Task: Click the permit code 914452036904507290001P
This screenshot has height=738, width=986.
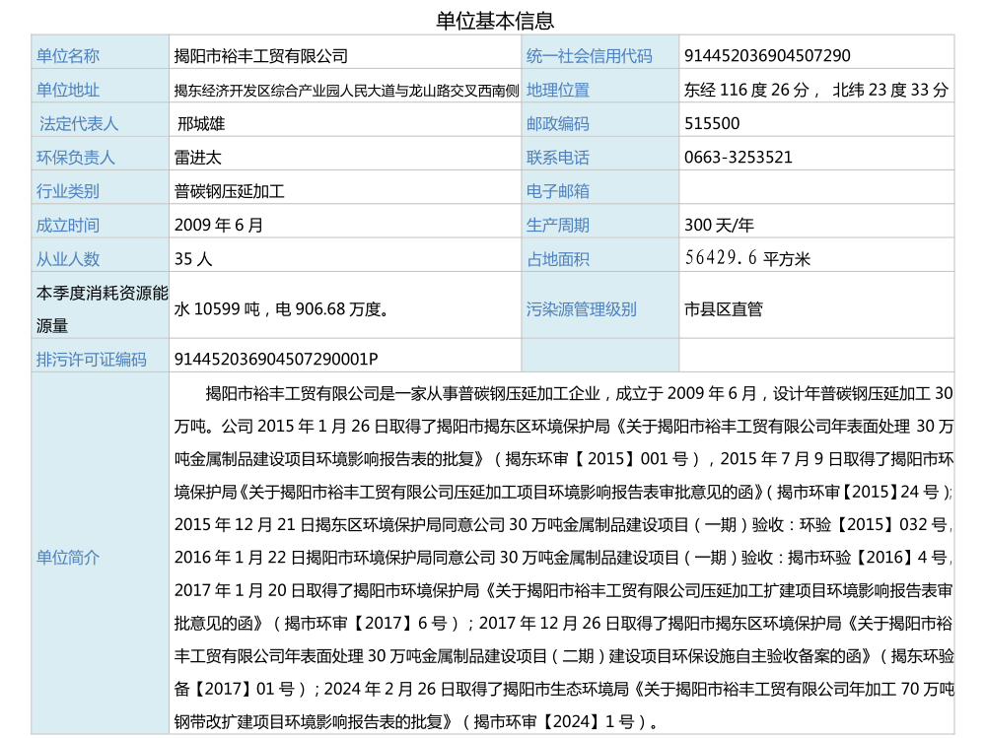Action: (x=276, y=360)
